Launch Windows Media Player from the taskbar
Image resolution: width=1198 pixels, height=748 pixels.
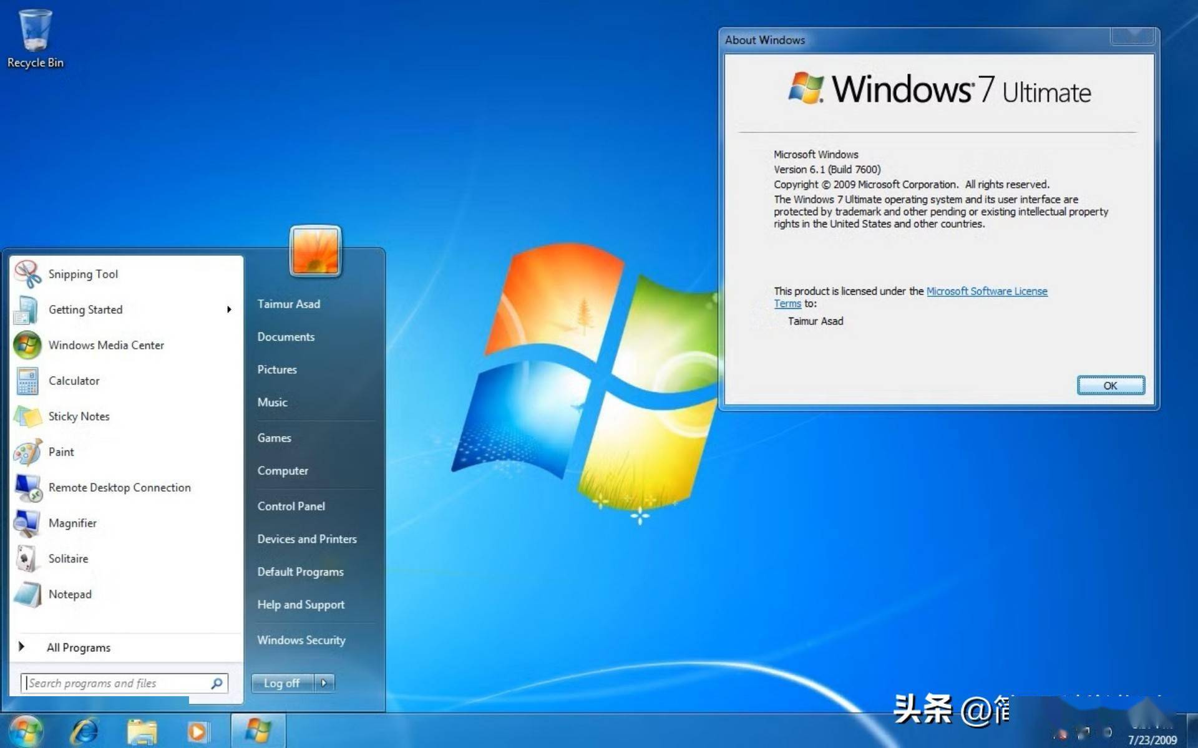(x=198, y=730)
